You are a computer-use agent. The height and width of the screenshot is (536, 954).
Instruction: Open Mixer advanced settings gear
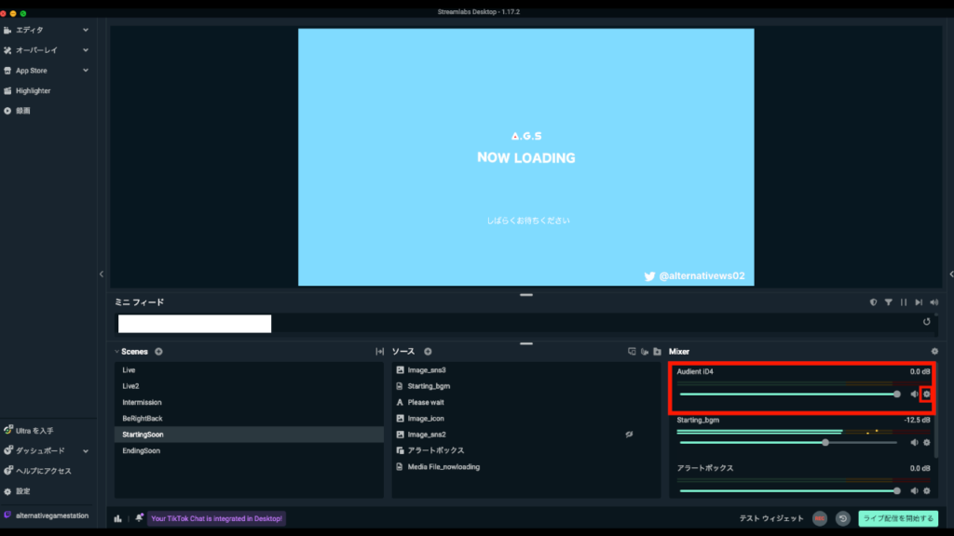click(x=934, y=352)
